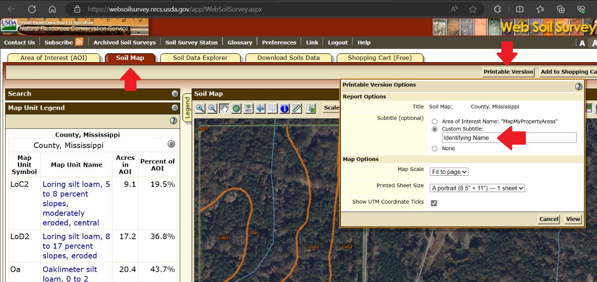Select the Area of Interest Name radio button
The height and width of the screenshot is (282, 597).
click(435, 122)
